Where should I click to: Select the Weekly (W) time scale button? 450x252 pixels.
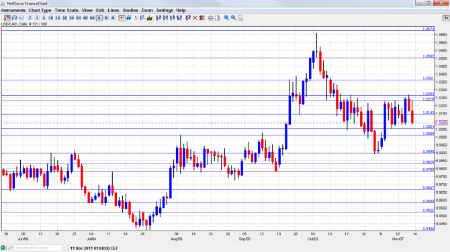pyautogui.click(x=106, y=17)
